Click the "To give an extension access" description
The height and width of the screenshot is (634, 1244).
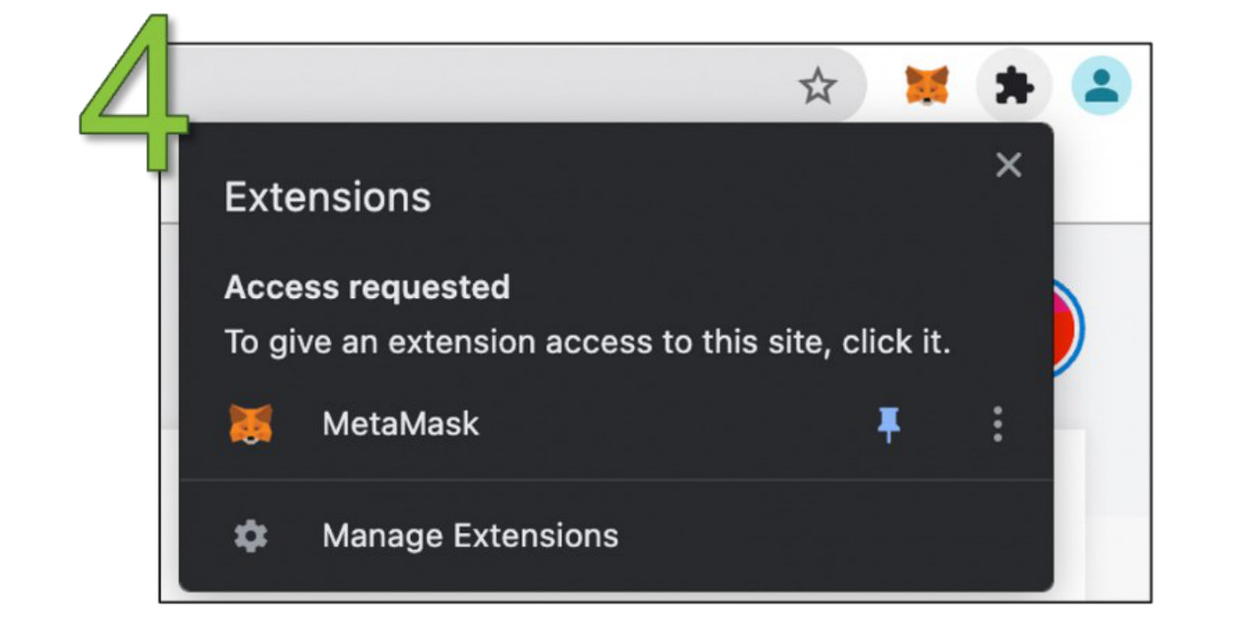(587, 343)
